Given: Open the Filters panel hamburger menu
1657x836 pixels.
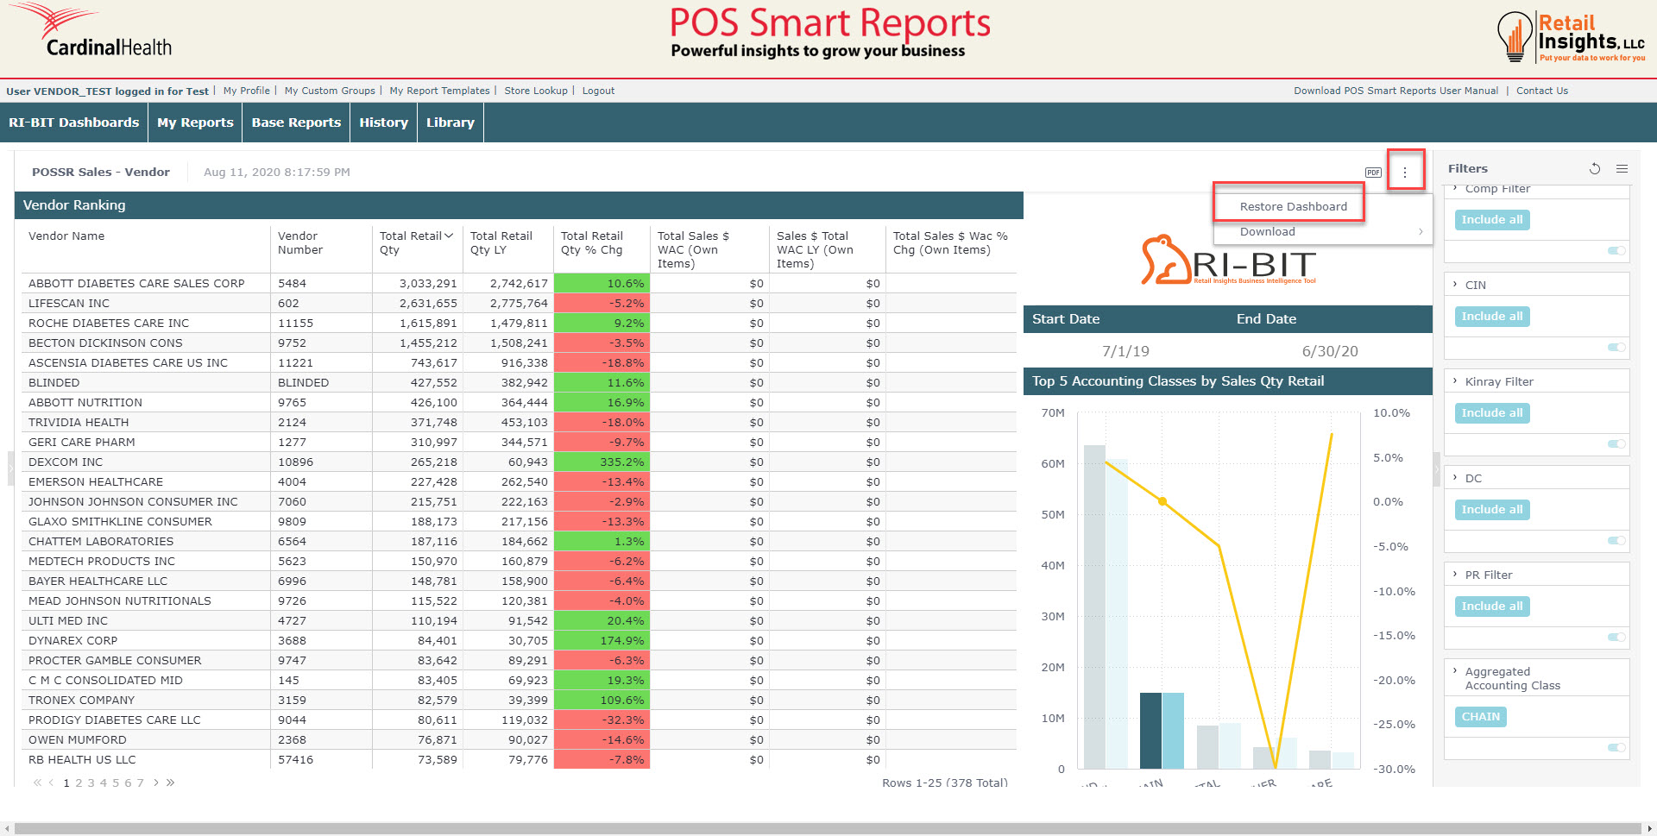Looking at the screenshot, I should (1622, 169).
